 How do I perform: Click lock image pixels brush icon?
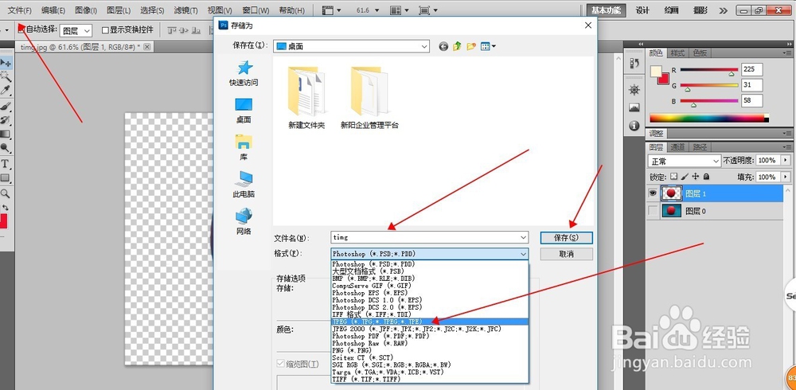tap(685, 177)
